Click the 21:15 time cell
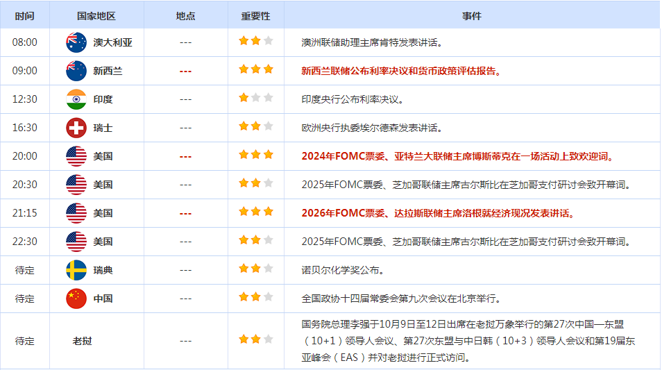Viewport: 662px width, 370px height. (x=24, y=213)
